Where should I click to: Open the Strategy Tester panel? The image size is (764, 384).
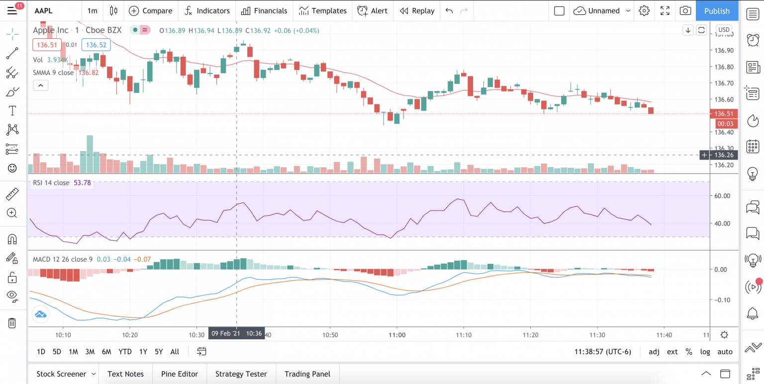pyautogui.click(x=241, y=374)
